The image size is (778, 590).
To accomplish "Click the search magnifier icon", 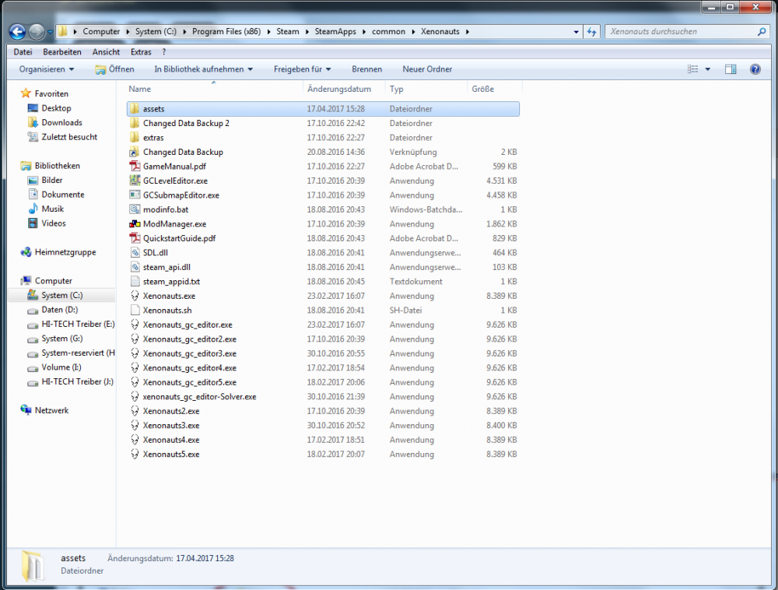I will [x=762, y=32].
